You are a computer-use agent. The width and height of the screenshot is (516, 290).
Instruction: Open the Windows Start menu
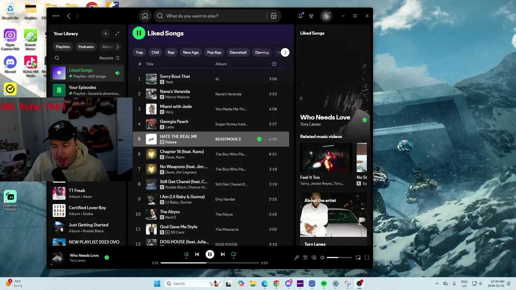pos(157,284)
